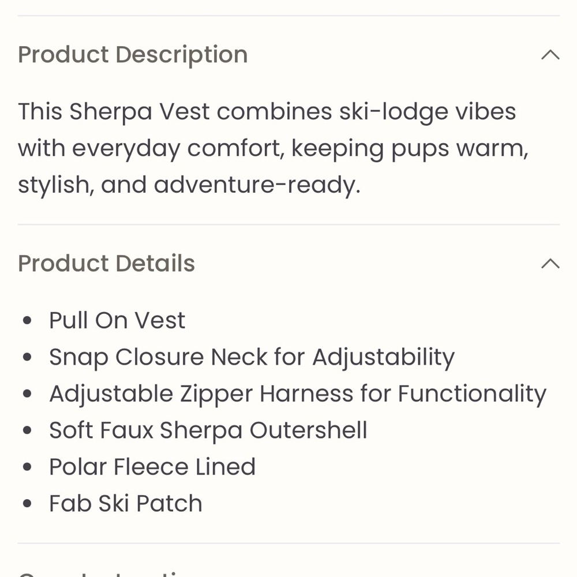Screen dimensions: 577x577
Task: Click the bullet dot beside Pull On Vest
Action: click(x=27, y=320)
